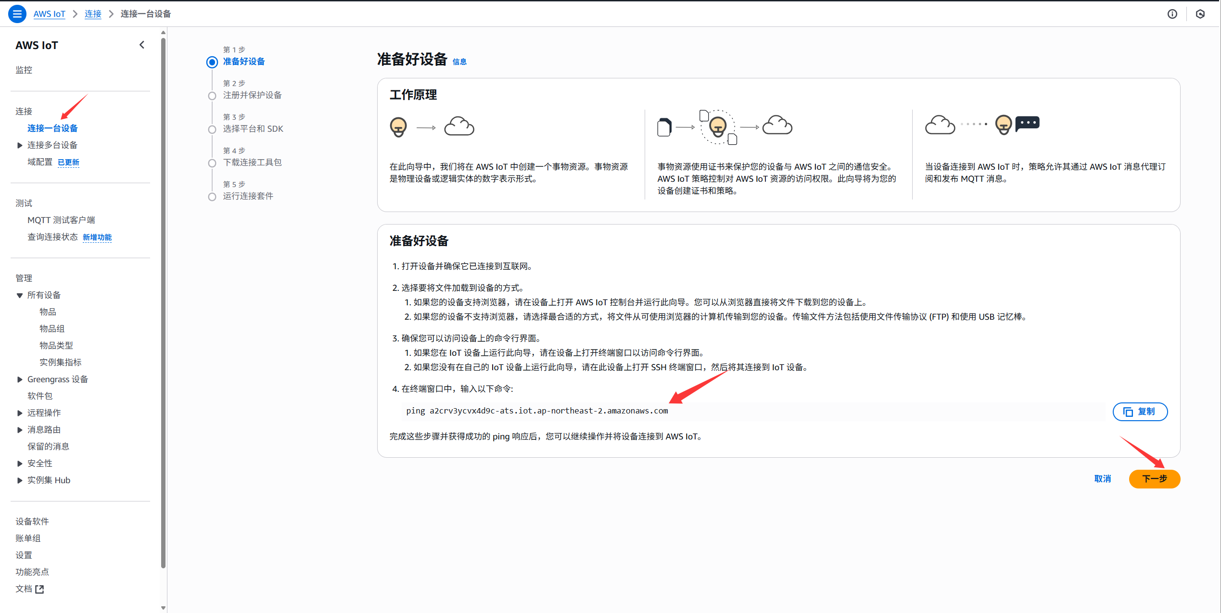
Task: Click the info circle icon top right
Action: tap(1172, 14)
